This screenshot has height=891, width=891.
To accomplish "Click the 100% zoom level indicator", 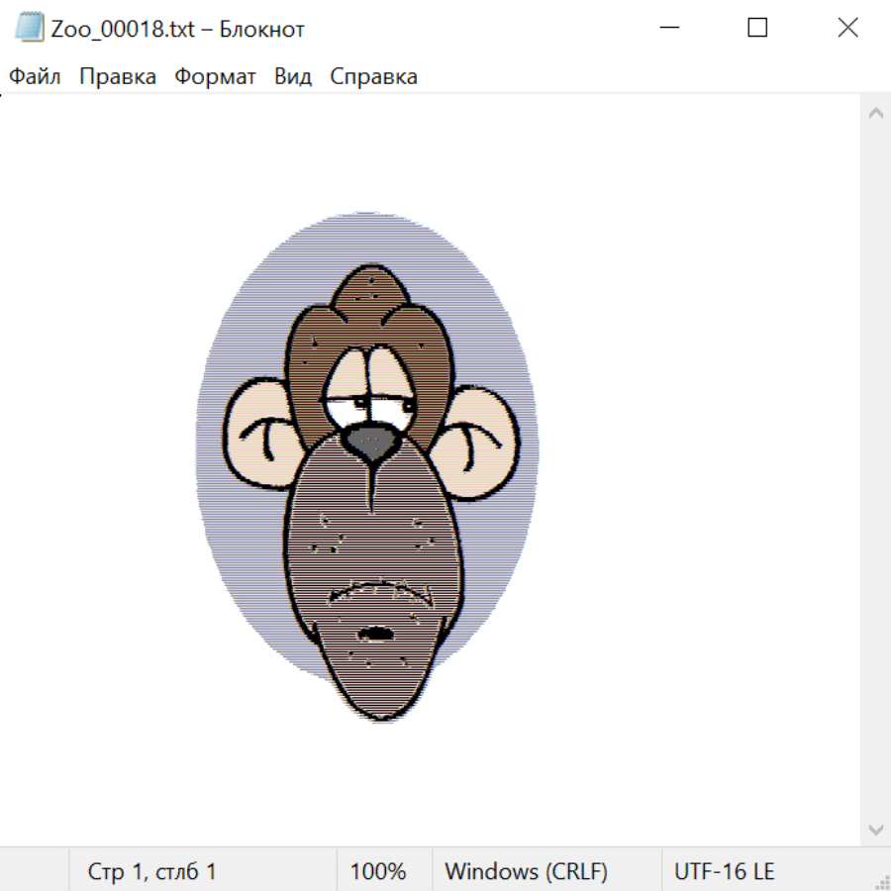I will tap(378, 871).
